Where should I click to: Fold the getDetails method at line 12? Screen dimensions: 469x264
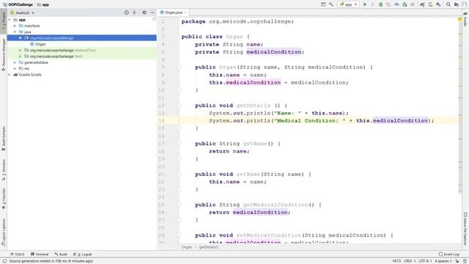pos(179,106)
